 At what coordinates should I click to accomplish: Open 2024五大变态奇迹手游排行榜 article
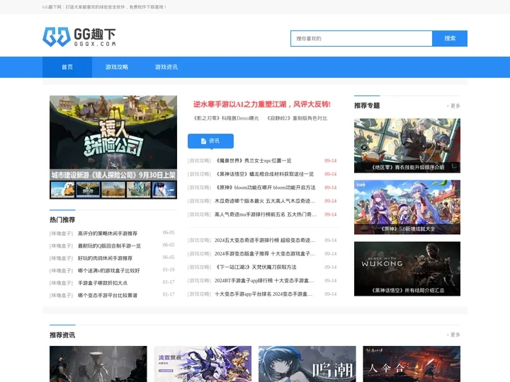coord(265,241)
